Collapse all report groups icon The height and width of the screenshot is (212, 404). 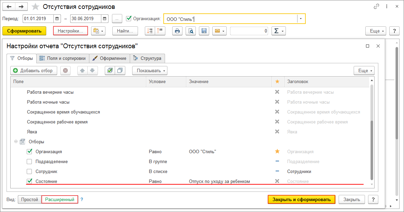click(x=150, y=31)
